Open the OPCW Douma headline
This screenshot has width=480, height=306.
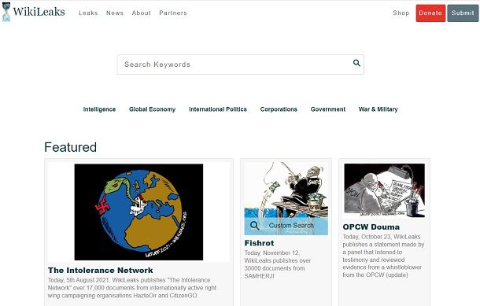click(371, 227)
